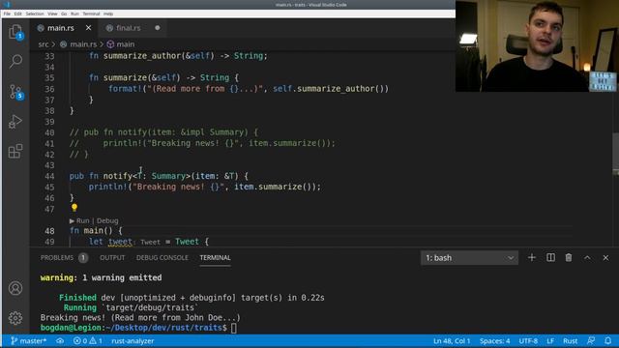Open the Run and Debug view
This screenshot has width=619, height=348.
click(15, 121)
